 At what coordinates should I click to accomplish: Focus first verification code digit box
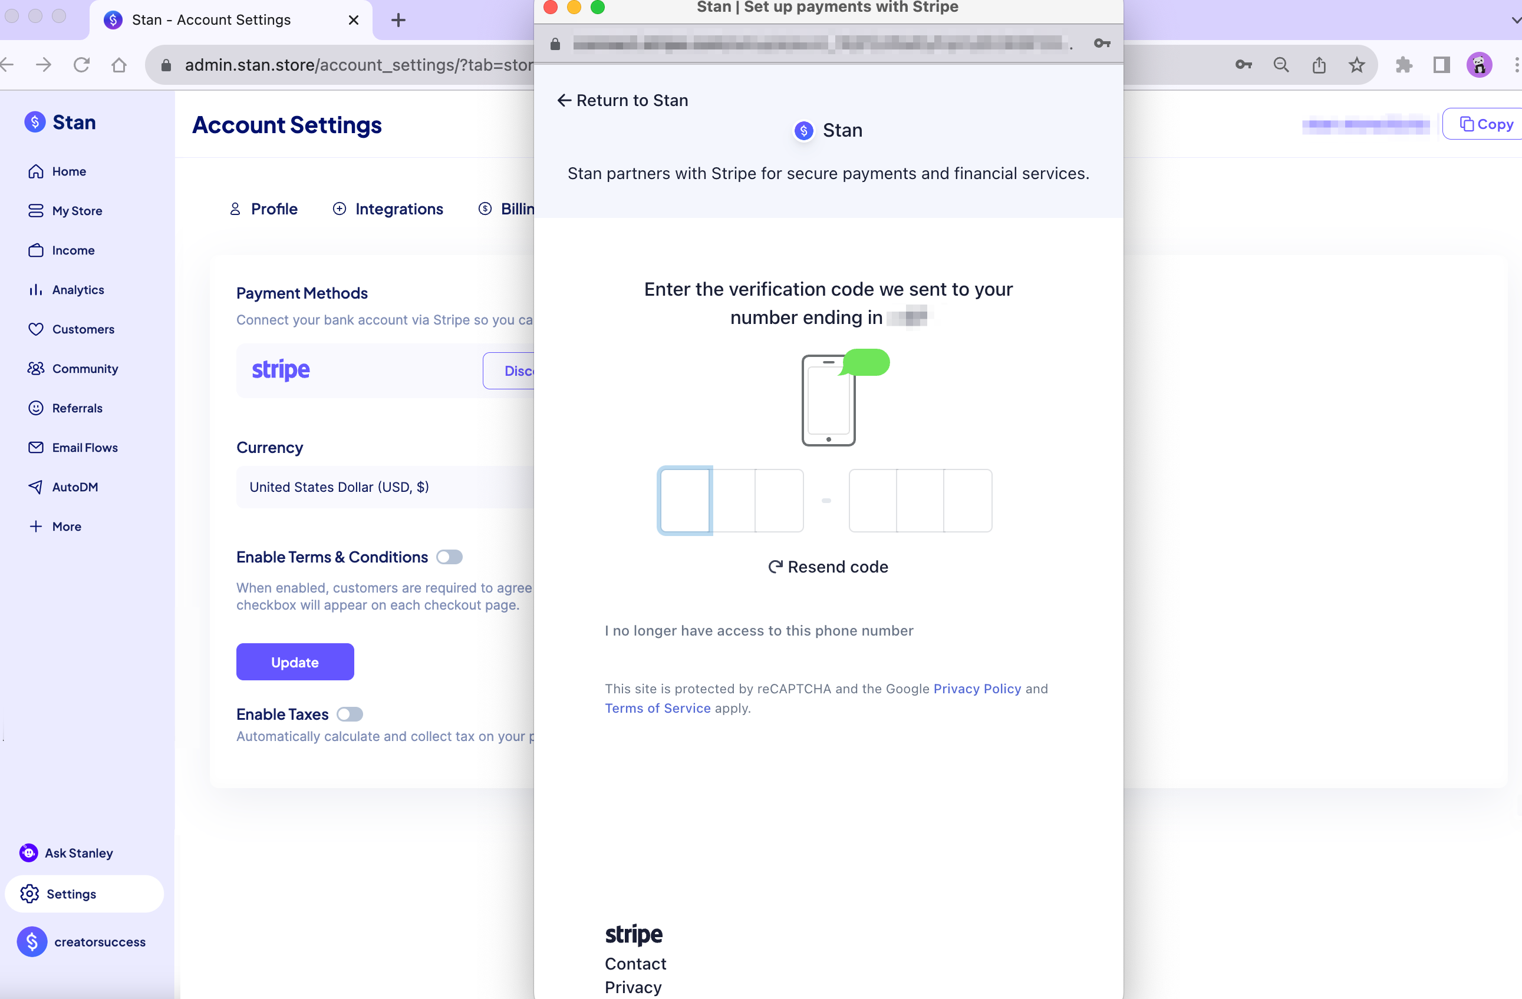(x=684, y=501)
